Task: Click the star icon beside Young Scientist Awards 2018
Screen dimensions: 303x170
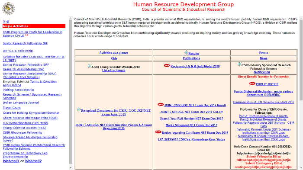Action: [x=90, y=66]
